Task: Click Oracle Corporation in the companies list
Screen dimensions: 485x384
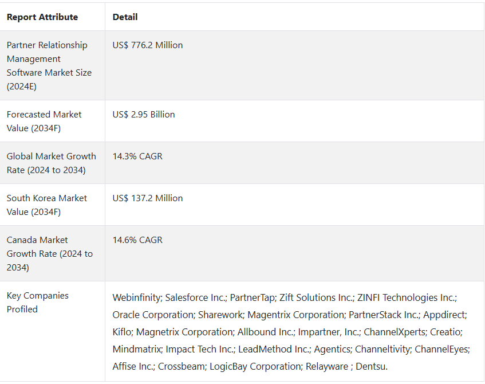Action: point(153,315)
